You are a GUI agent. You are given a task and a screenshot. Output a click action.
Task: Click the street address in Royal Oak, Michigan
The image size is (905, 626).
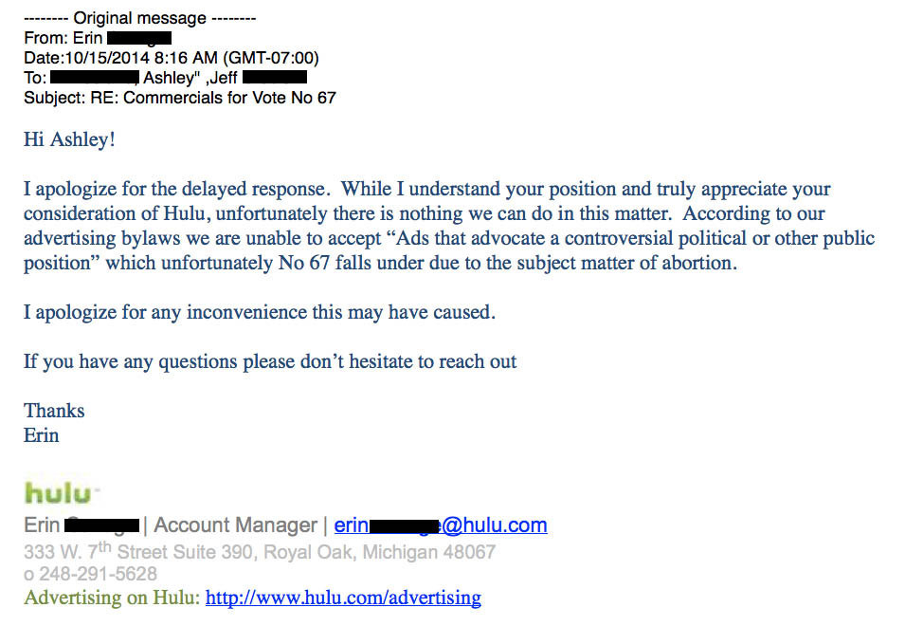coord(259,551)
